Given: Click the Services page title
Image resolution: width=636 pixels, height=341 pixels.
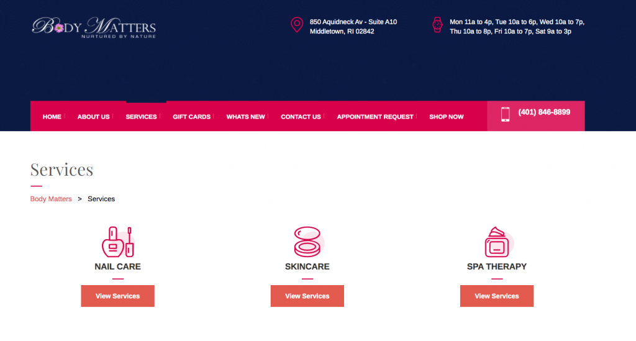Looking at the screenshot, I should point(61,170).
